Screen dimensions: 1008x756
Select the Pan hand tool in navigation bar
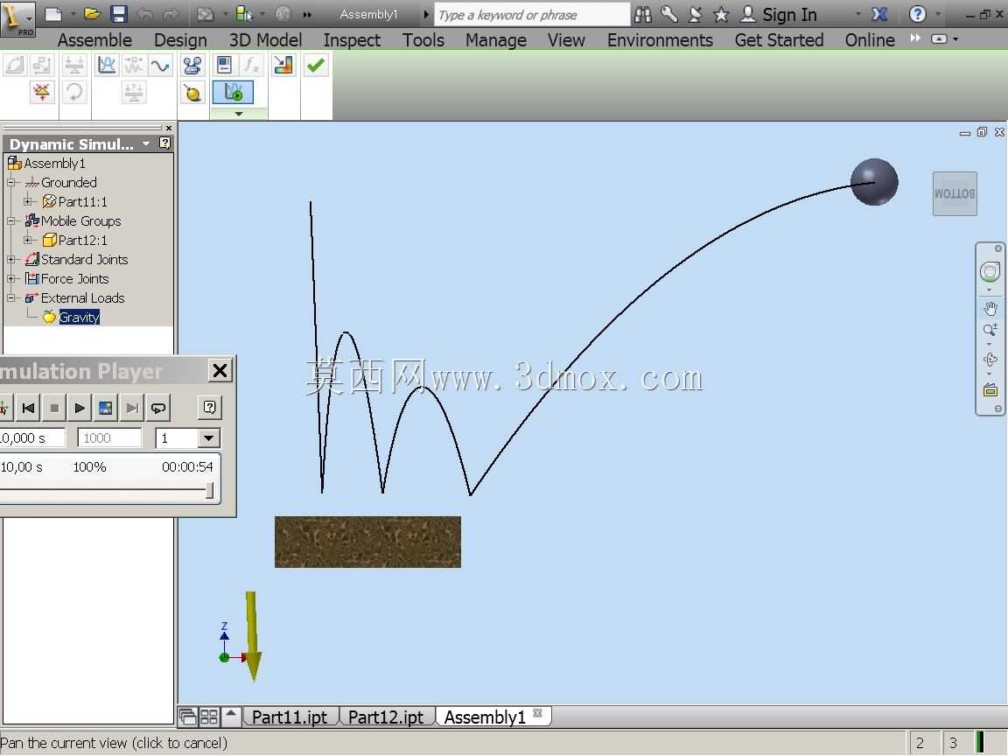(990, 309)
